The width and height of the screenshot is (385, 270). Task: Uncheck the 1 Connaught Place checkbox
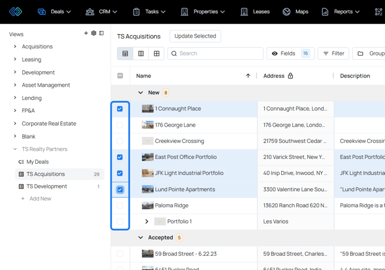(x=120, y=109)
